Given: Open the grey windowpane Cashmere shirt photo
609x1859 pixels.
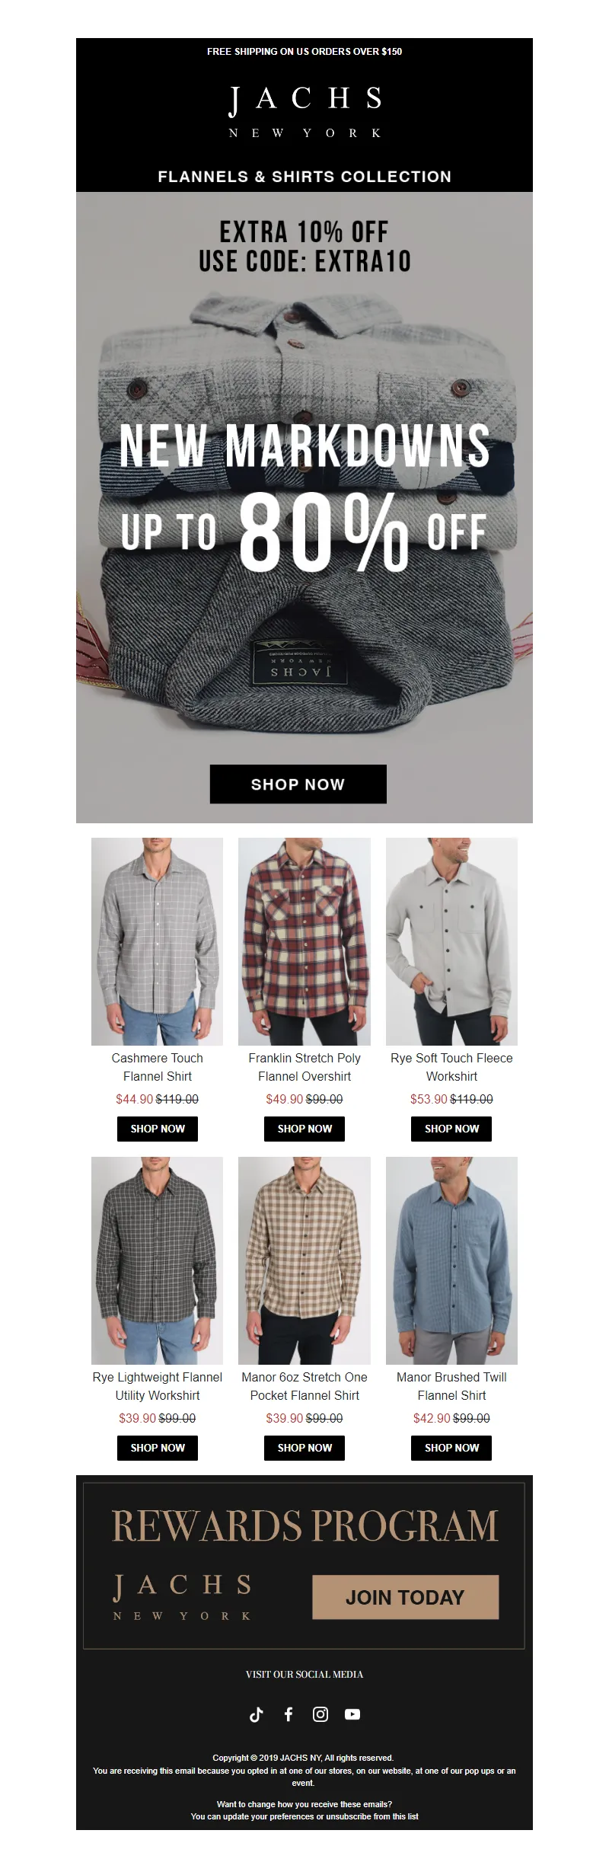Looking at the screenshot, I should [x=158, y=941].
